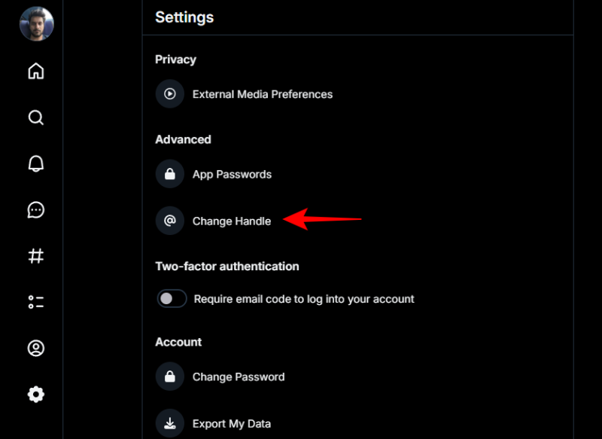Open Profile icon in sidebar

(36, 349)
